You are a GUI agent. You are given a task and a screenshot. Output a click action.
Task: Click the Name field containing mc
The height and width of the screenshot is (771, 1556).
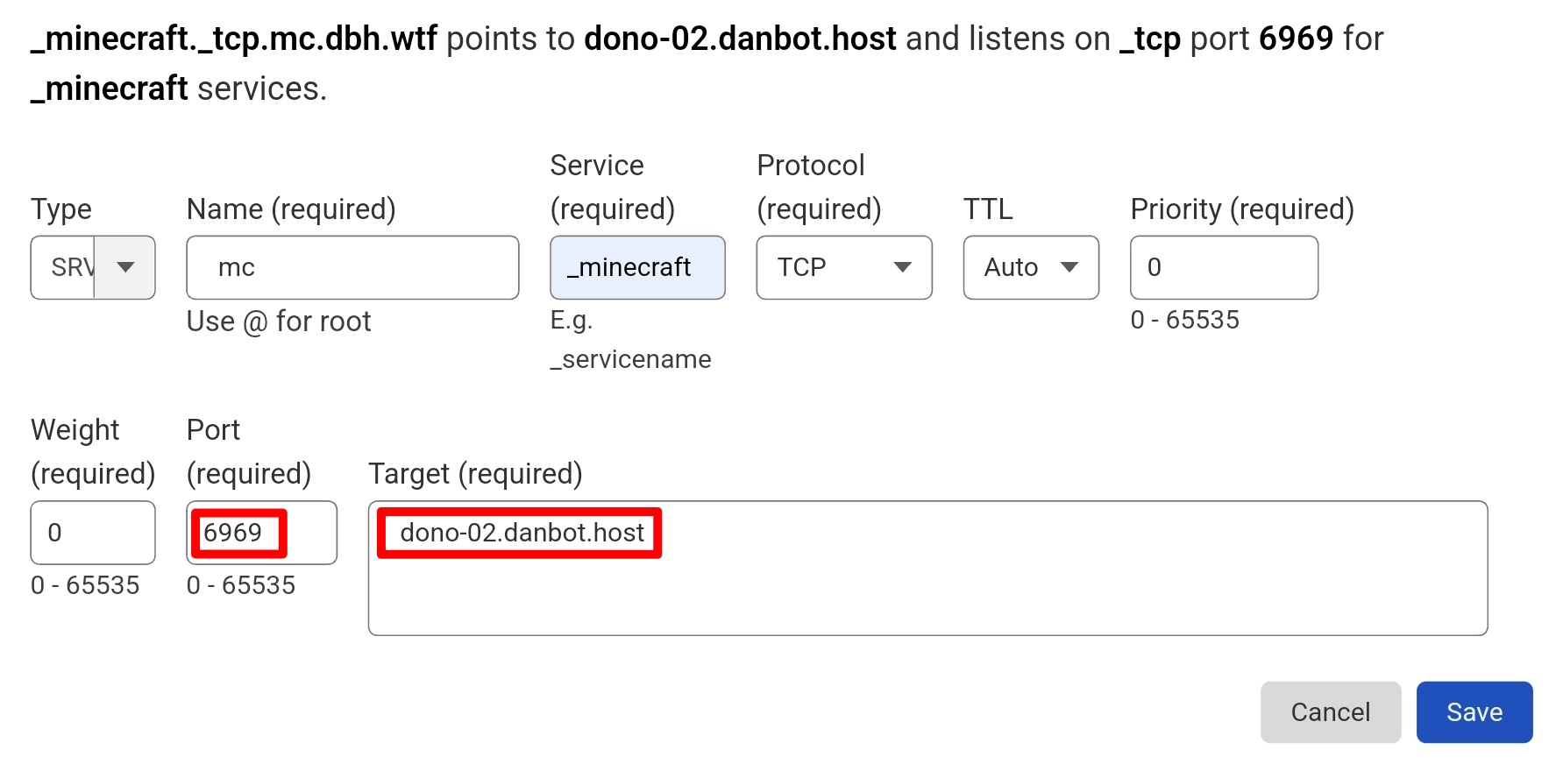click(352, 268)
